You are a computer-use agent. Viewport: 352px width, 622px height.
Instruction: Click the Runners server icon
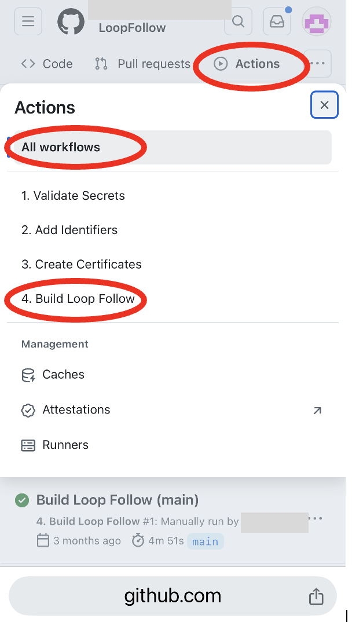pos(28,445)
